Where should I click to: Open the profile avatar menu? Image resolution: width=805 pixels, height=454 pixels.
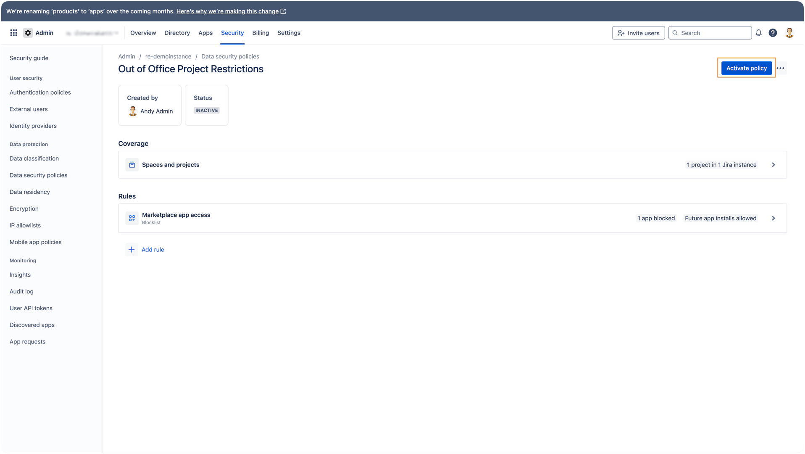[x=789, y=33]
